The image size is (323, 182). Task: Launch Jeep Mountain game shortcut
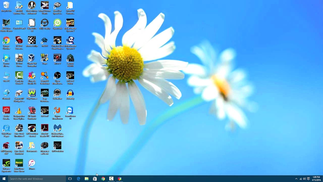45,96
